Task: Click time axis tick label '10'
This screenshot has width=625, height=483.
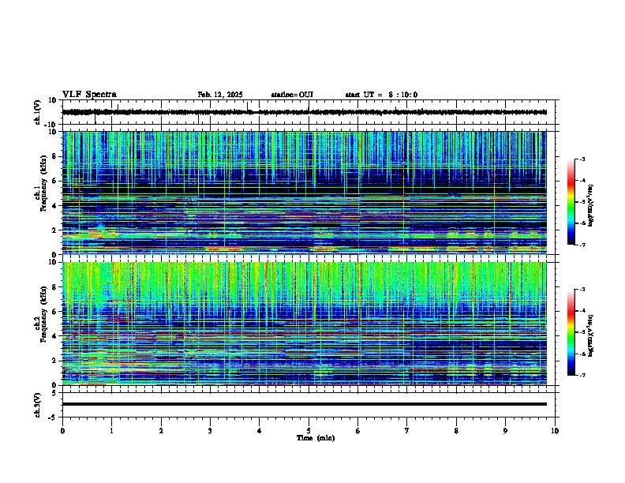Action: (x=555, y=431)
